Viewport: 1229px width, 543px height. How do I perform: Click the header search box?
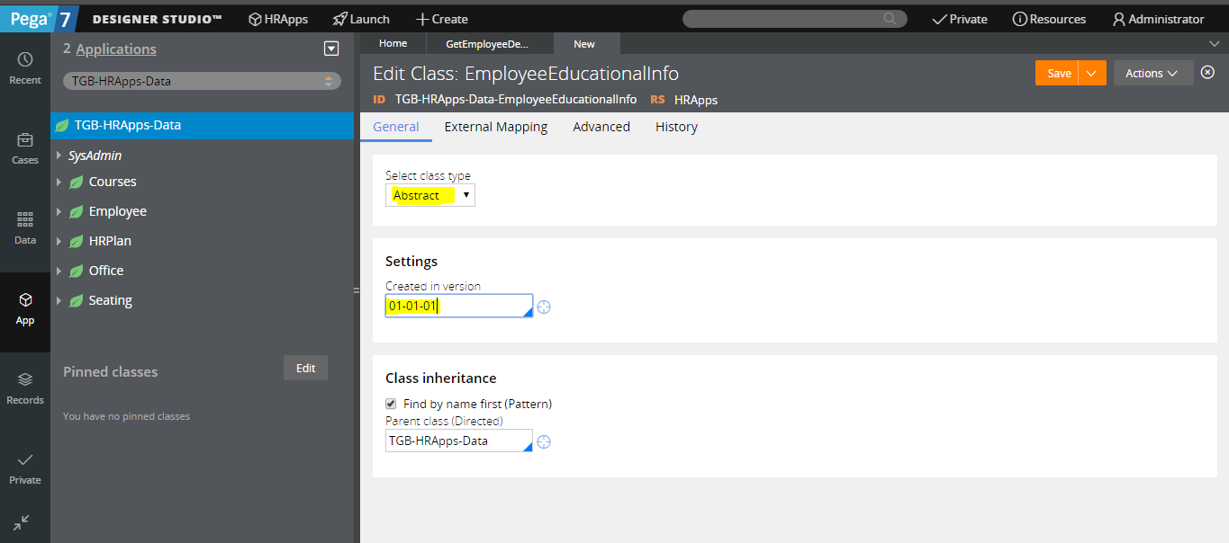(794, 19)
